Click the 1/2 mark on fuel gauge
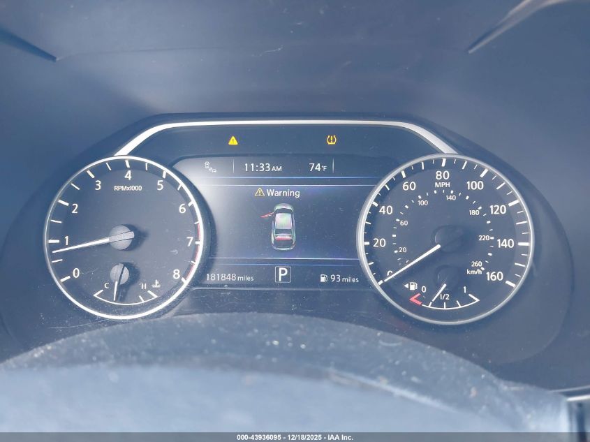 click(443, 297)
